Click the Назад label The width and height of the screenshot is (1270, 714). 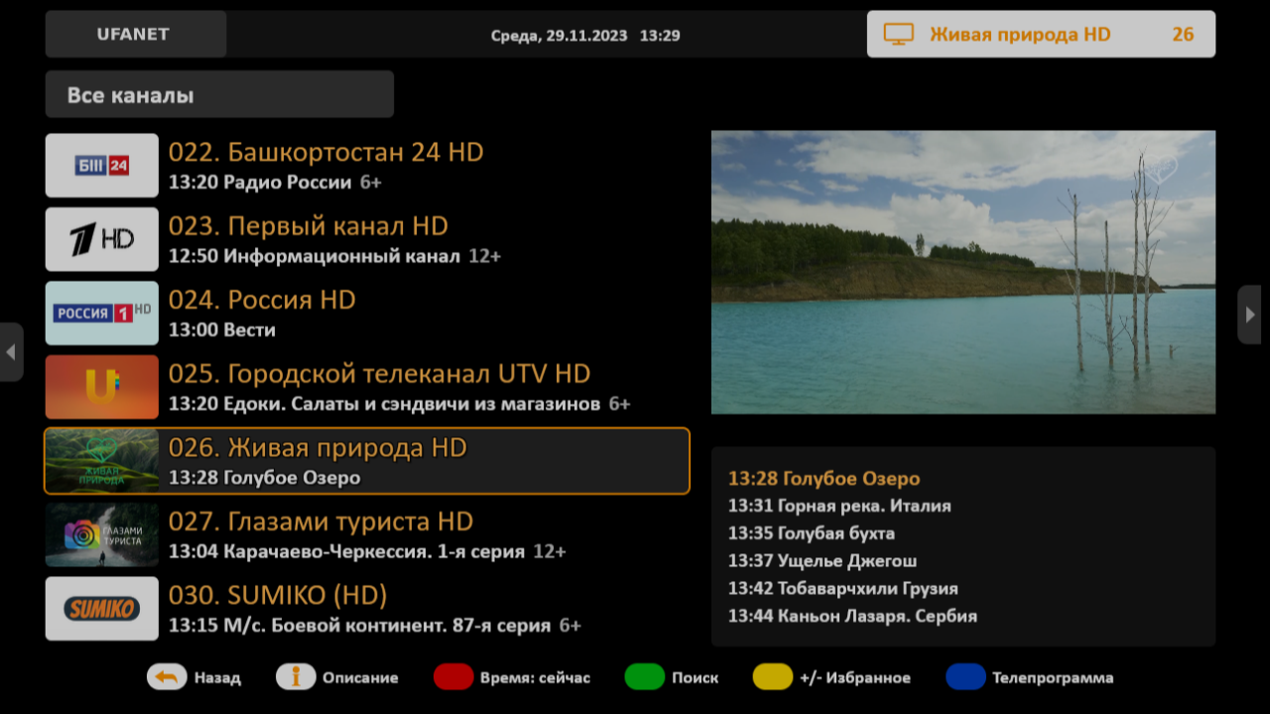click(217, 678)
